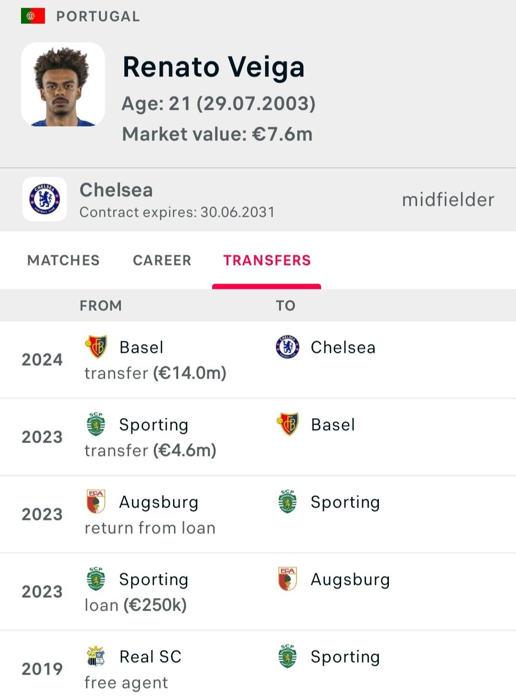The image size is (516, 698).
Task: Switch to the Matches tab
Action: click(x=64, y=260)
